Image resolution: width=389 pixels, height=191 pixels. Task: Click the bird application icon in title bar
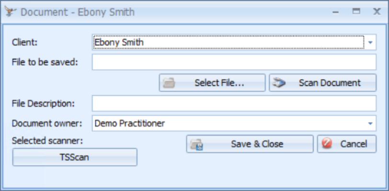click(11, 11)
